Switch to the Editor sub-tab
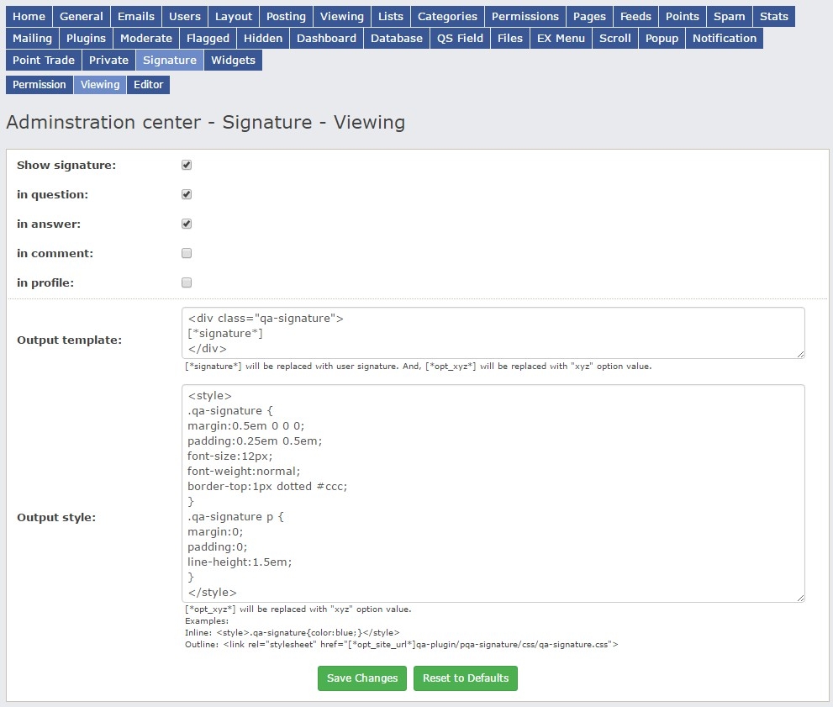Viewport: 833px width, 707px height. click(148, 85)
